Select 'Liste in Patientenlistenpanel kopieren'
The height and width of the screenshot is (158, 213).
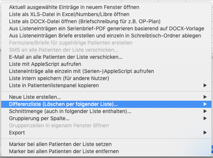[x=106, y=85]
